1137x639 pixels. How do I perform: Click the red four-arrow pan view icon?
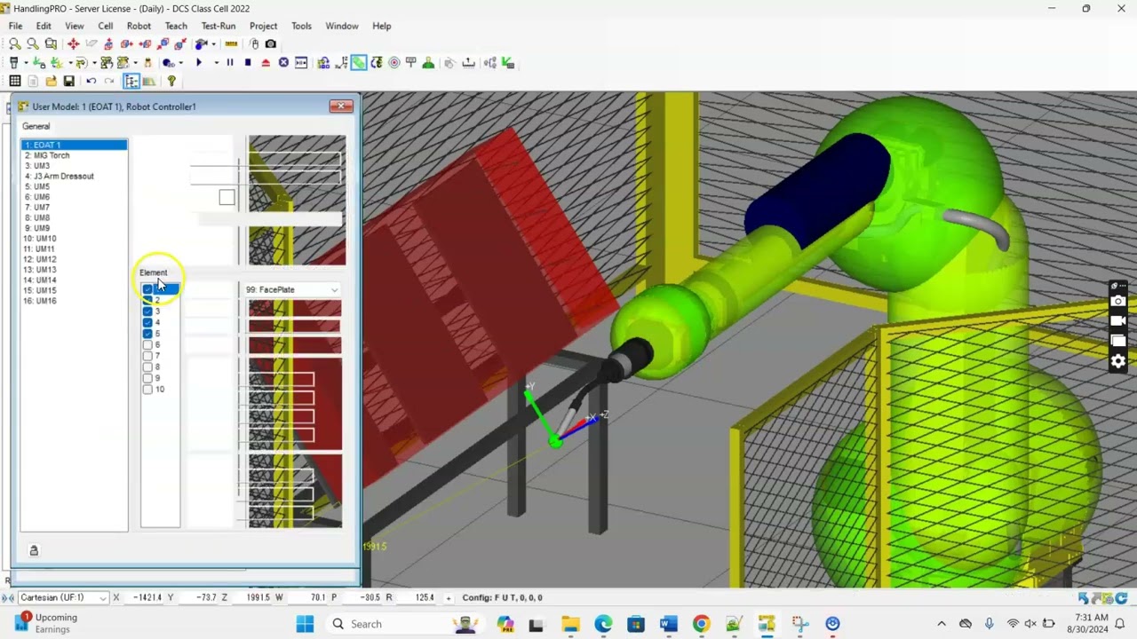click(x=73, y=43)
